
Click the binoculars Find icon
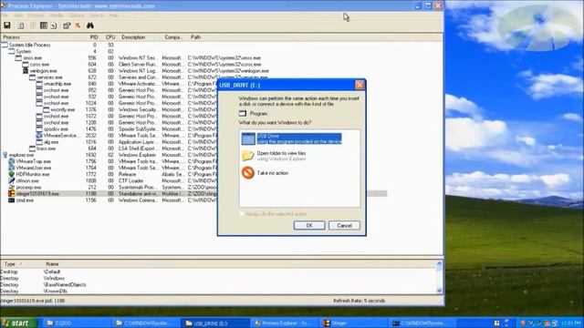coord(90,26)
